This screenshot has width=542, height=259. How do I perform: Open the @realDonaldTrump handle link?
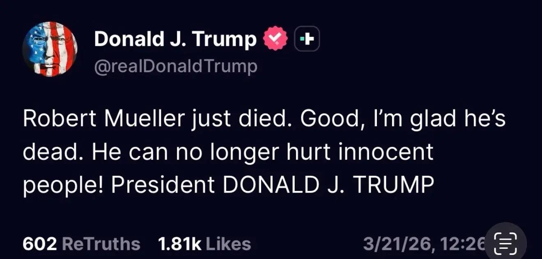pos(176,66)
